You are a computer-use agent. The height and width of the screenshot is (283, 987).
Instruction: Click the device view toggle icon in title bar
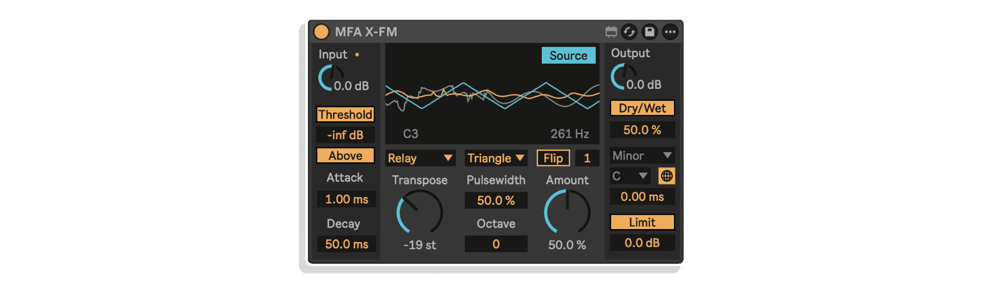[611, 32]
